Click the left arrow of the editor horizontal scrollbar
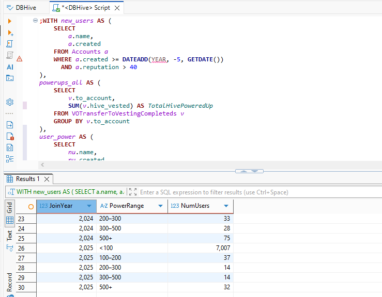Viewport: 382px width, 297px height. coord(42,165)
